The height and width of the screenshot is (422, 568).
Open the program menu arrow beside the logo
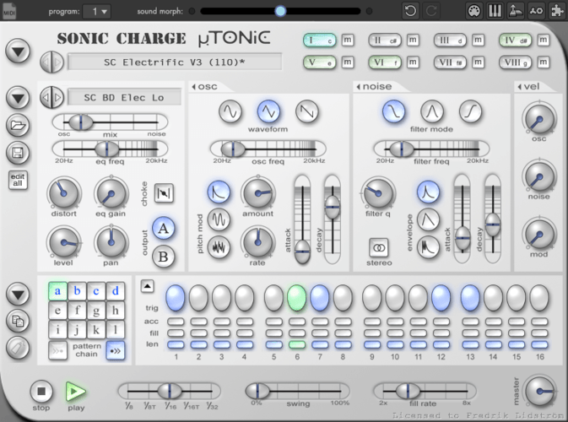18,51
